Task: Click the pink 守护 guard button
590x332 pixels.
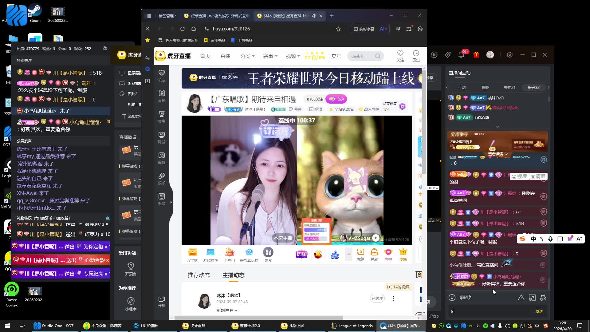Action: (x=336, y=99)
